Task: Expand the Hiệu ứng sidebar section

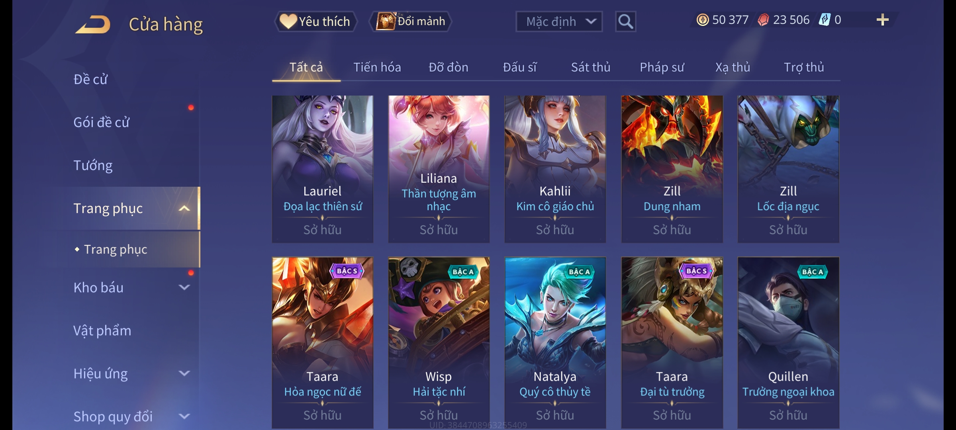Action: (184, 373)
